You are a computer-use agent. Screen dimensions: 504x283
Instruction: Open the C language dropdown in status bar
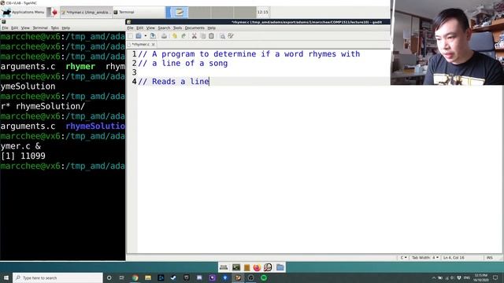point(404,258)
